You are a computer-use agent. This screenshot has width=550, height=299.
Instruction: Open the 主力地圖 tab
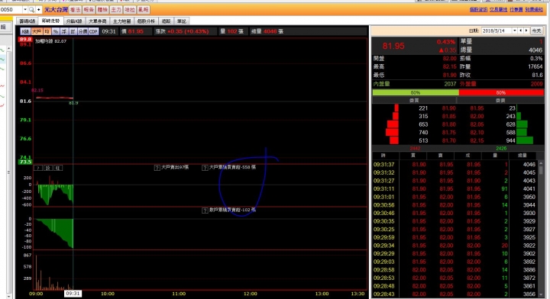[x=121, y=21]
